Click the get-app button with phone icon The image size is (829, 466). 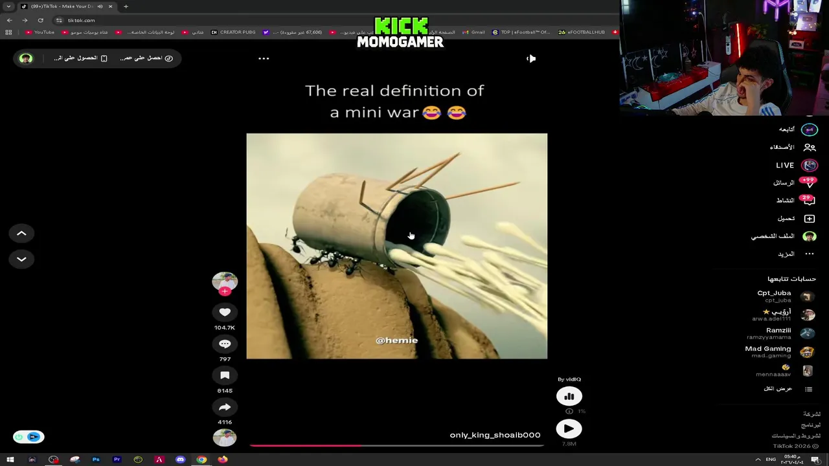[80, 58]
